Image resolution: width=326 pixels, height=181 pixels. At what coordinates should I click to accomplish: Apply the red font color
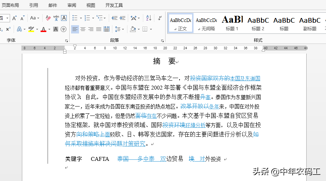(x=43, y=29)
